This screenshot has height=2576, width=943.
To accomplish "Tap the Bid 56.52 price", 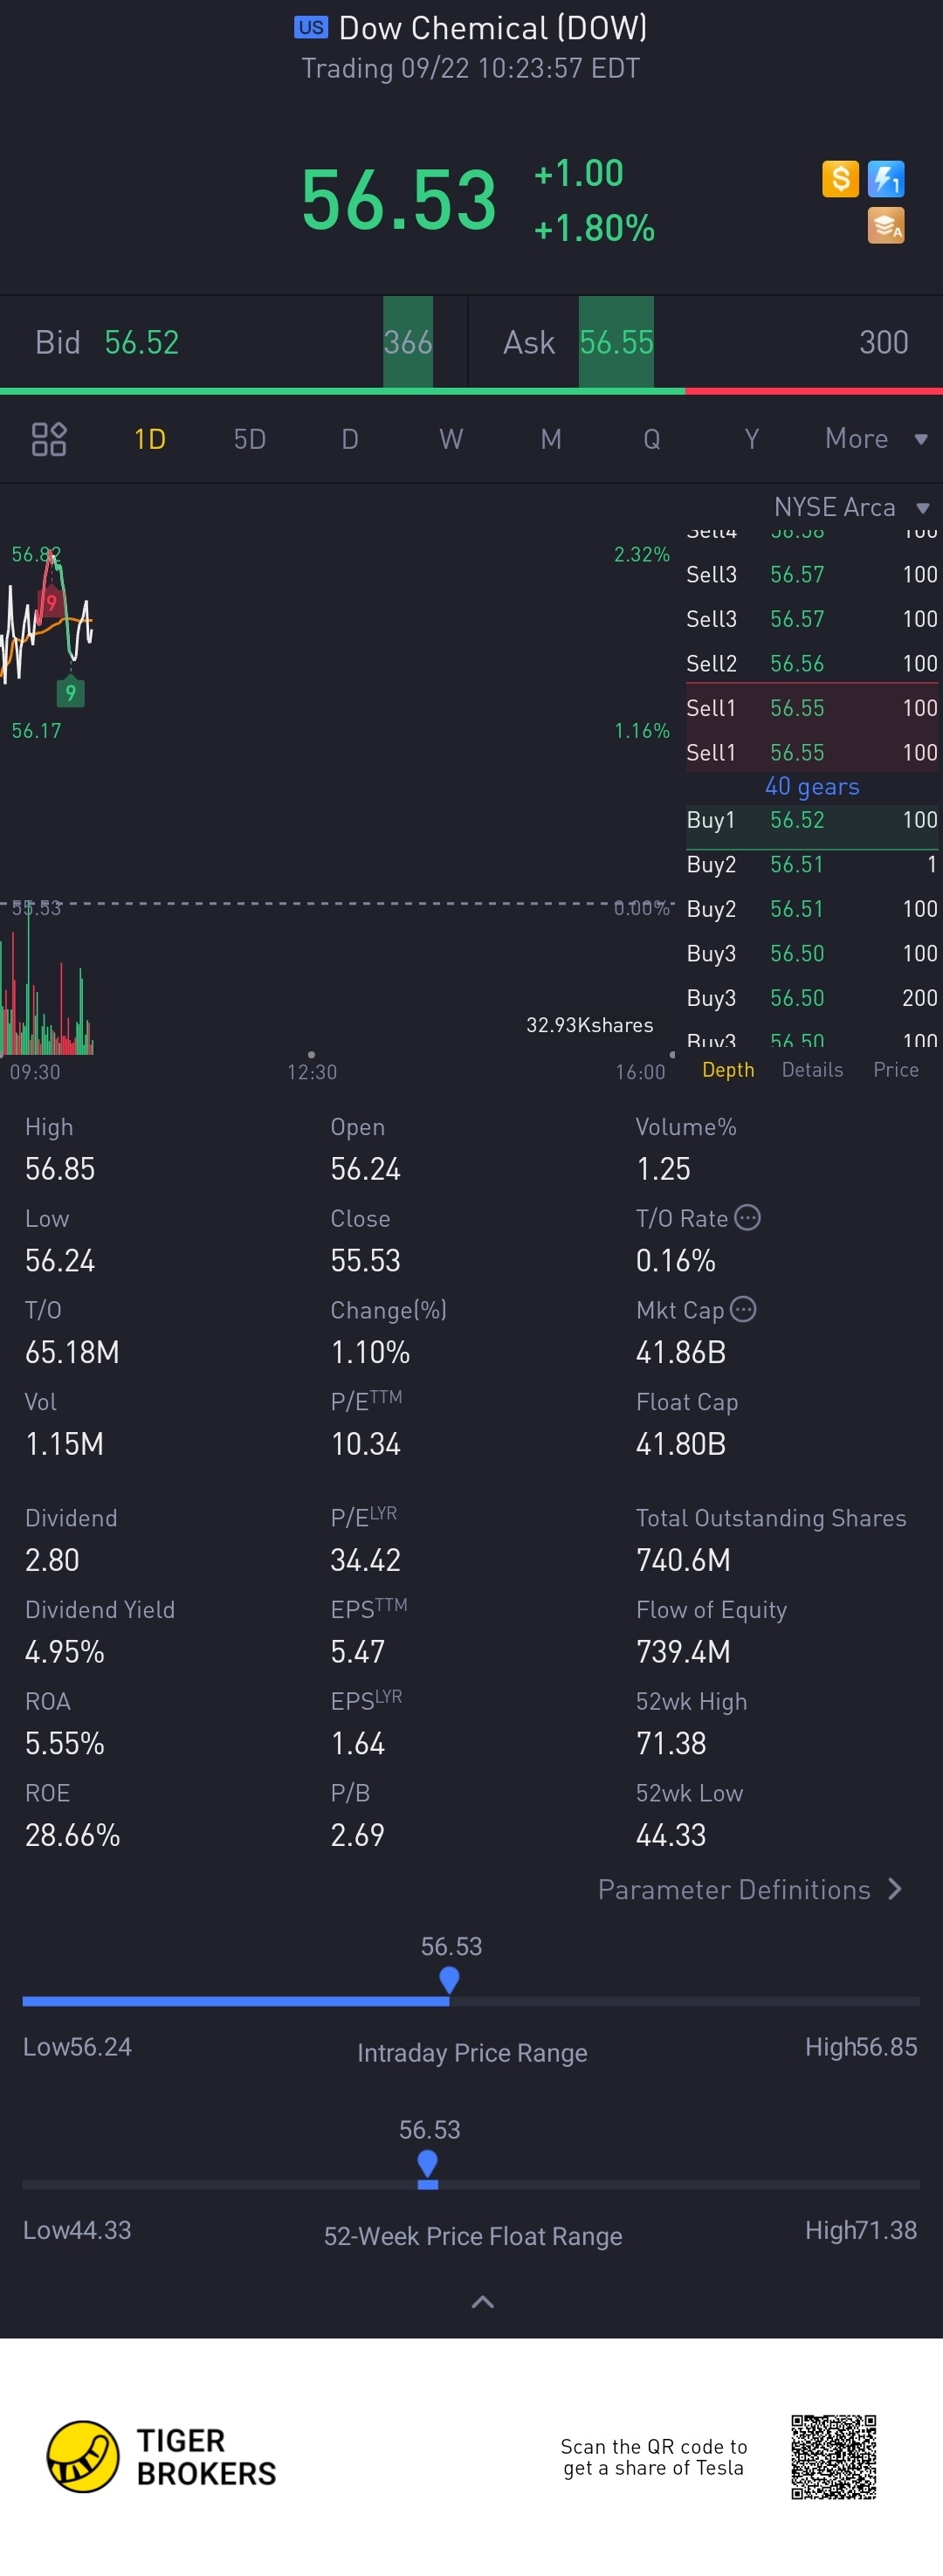I will click(x=141, y=342).
